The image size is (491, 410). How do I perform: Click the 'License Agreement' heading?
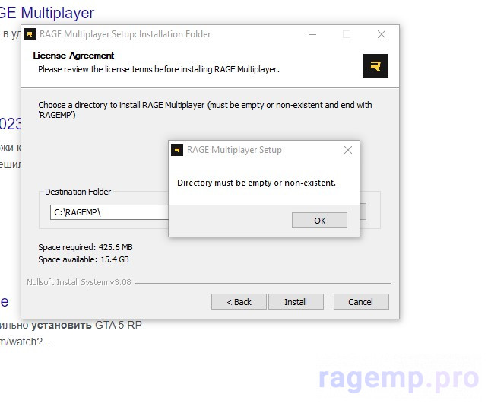click(74, 56)
